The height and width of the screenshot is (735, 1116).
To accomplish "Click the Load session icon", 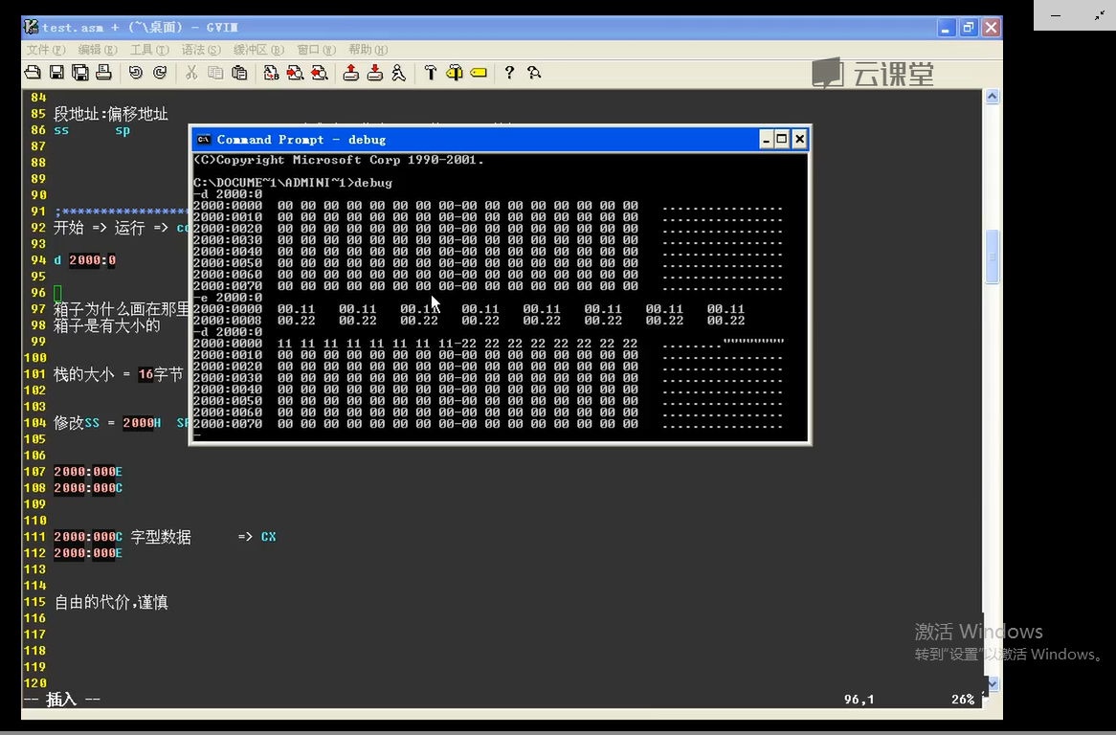I will 351,73.
